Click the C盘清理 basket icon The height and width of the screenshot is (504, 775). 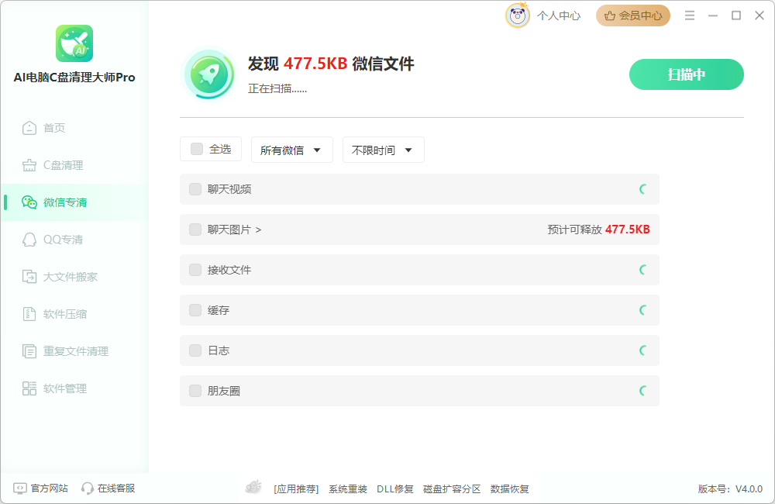[x=29, y=165]
